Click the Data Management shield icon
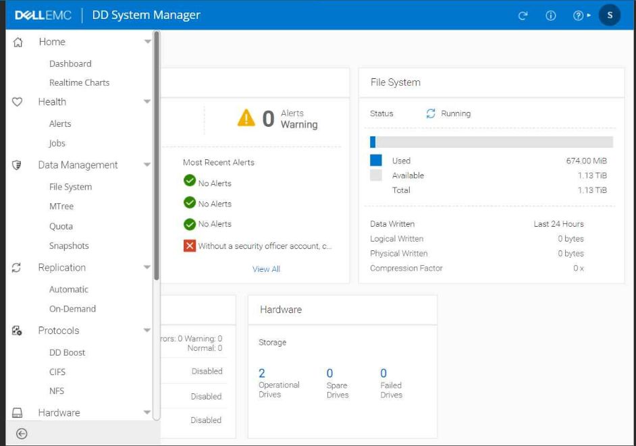This screenshot has height=446, width=636. click(x=17, y=165)
